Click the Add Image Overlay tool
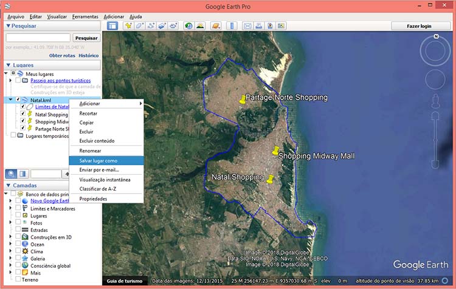Viewport: 456px width, 289px height. tap(162, 26)
